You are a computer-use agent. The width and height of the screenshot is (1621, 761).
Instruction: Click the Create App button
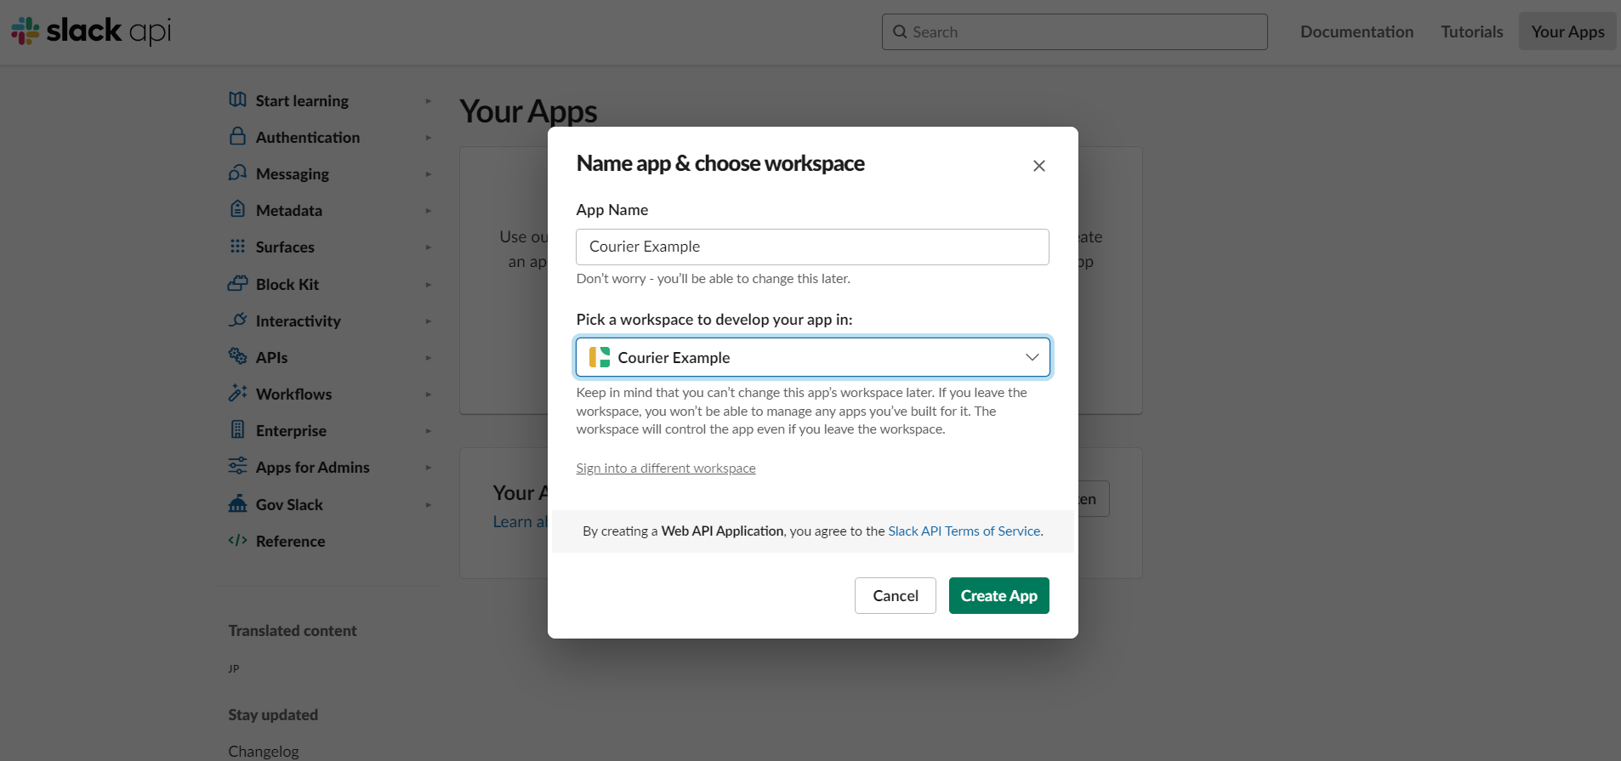pos(999,595)
